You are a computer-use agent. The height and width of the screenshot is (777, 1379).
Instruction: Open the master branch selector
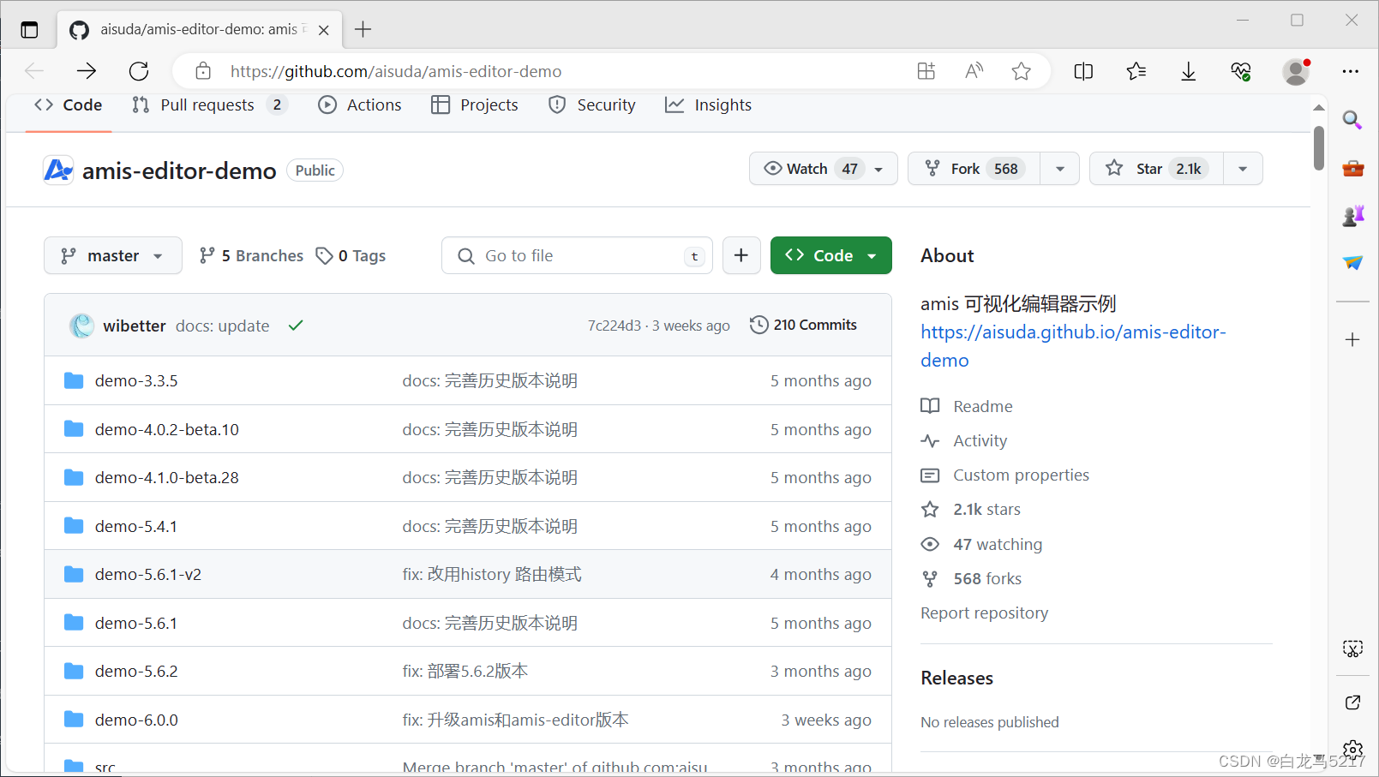point(113,255)
